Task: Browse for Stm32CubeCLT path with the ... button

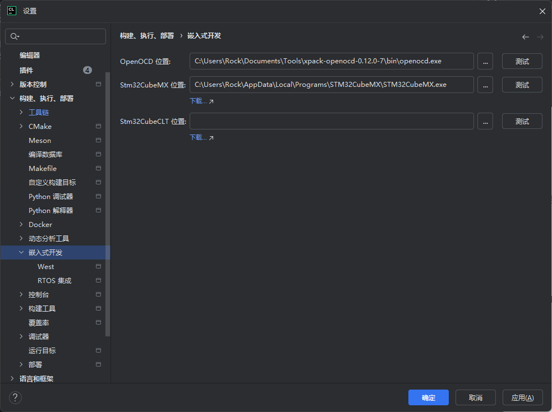Action: (x=485, y=121)
